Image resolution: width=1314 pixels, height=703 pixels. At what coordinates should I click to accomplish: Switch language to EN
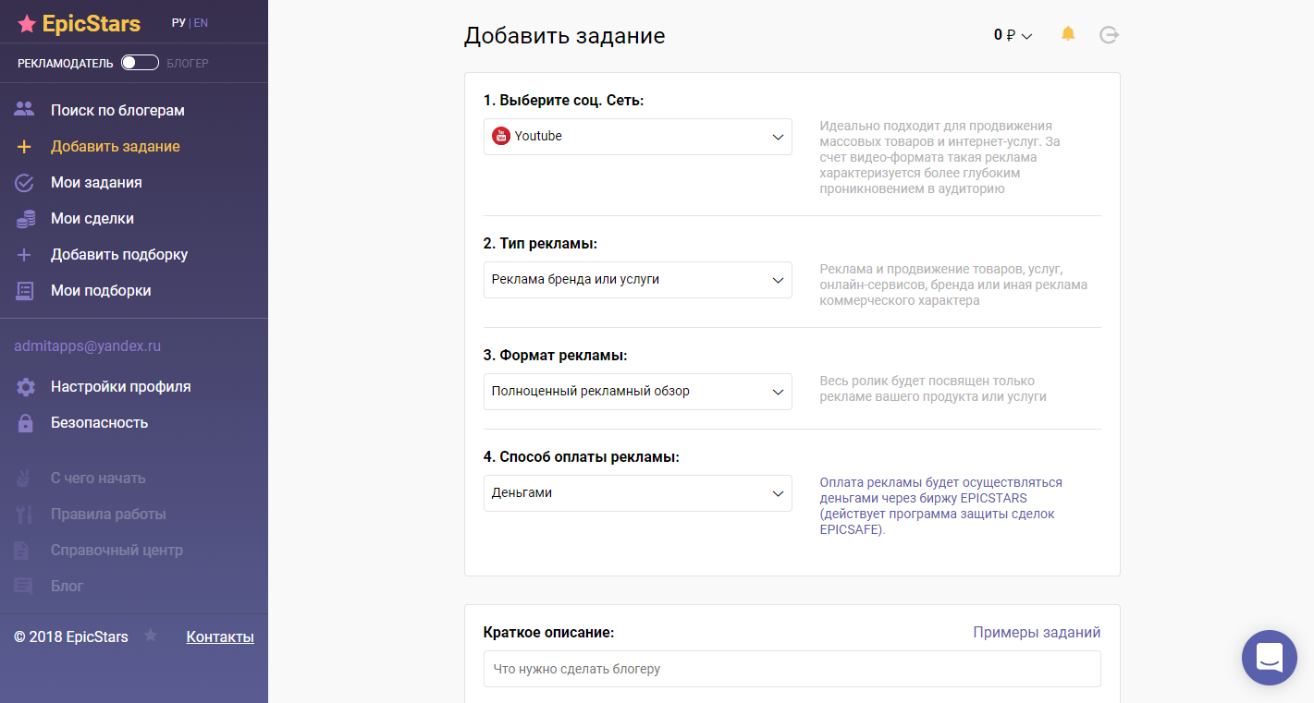click(201, 23)
